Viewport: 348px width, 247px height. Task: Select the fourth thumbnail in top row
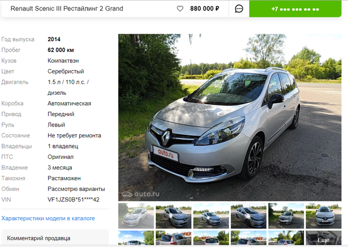[x=249, y=216]
